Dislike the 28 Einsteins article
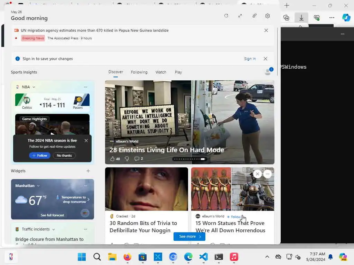The height and width of the screenshot is (265, 354). (x=127, y=159)
